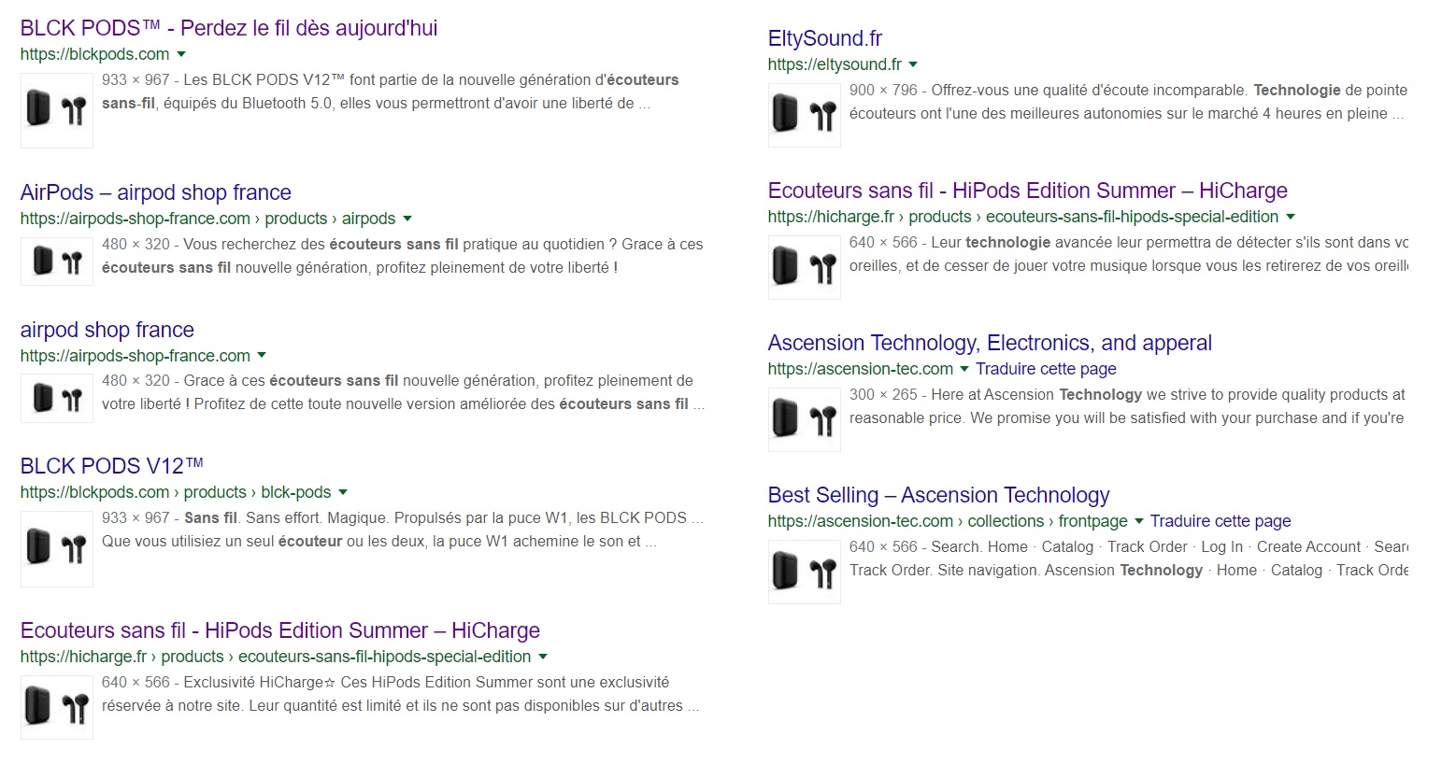Viewport: 1456px width, 764px height.
Task: Expand the dropdown arrow after https://blckpods.com
Action: pyautogui.click(x=181, y=54)
